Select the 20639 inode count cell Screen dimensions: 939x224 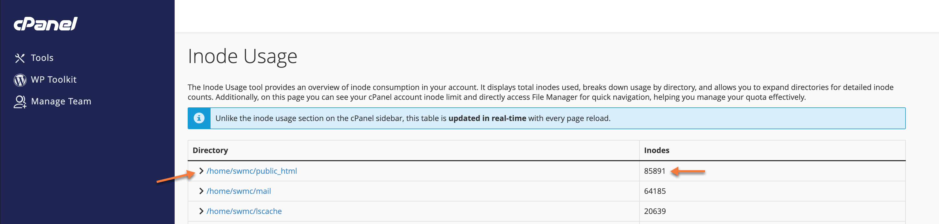point(655,211)
